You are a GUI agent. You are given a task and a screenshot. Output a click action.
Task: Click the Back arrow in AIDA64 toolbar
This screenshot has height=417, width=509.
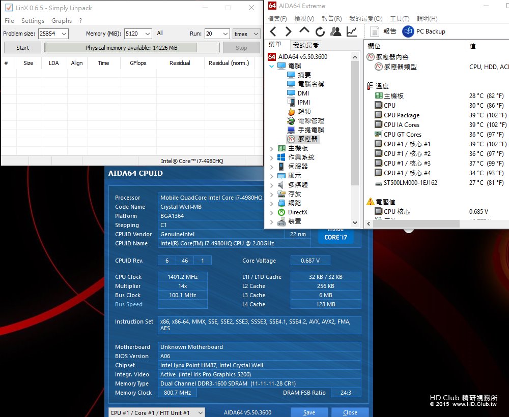(x=273, y=31)
